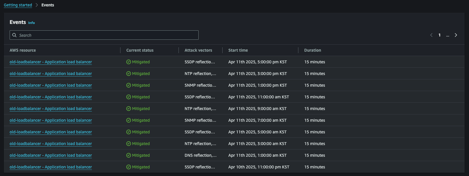Click 15 minutes duration of Apr 10th event

[x=315, y=167]
